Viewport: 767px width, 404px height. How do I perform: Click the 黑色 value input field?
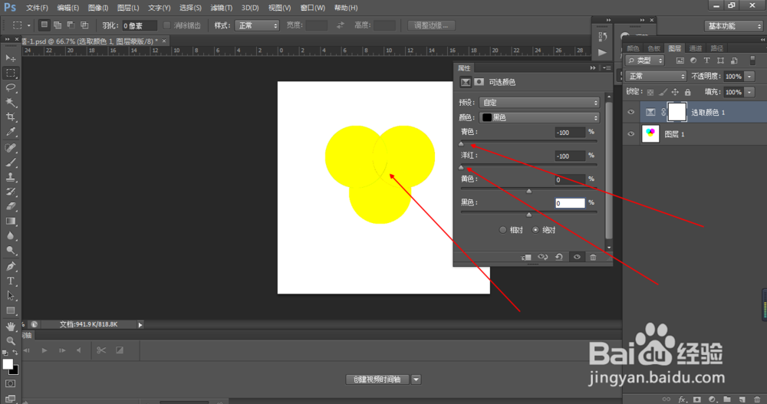pyautogui.click(x=570, y=203)
